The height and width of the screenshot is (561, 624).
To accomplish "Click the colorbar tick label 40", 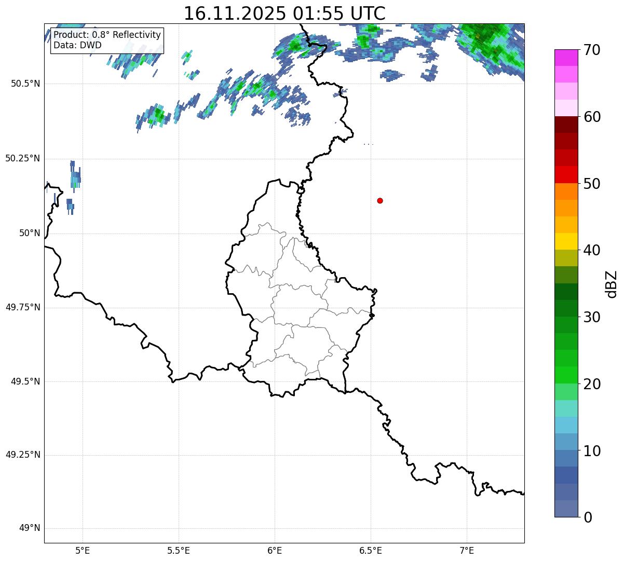I will [591, 250].
